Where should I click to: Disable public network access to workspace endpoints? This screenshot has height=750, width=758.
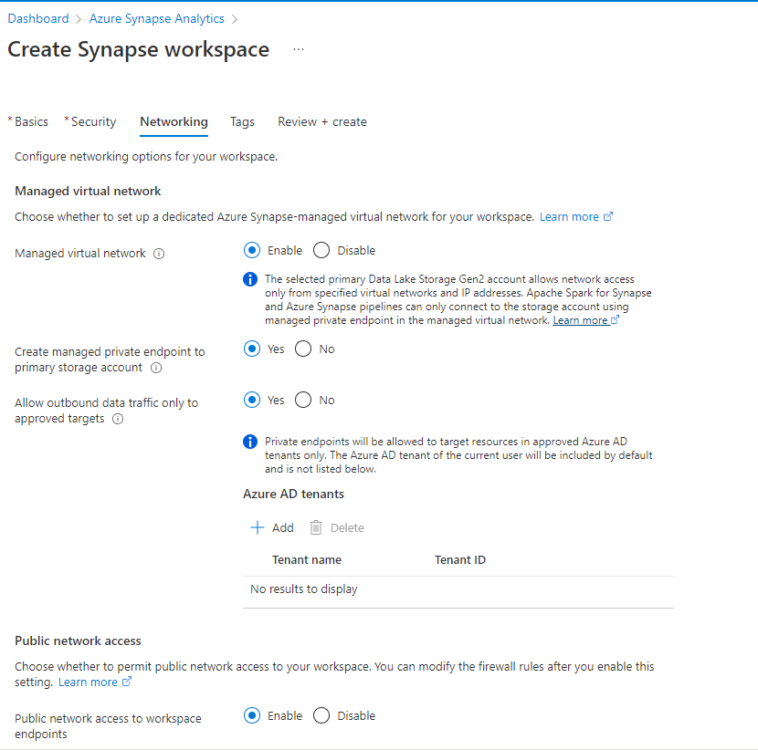[x=321, y=715]
